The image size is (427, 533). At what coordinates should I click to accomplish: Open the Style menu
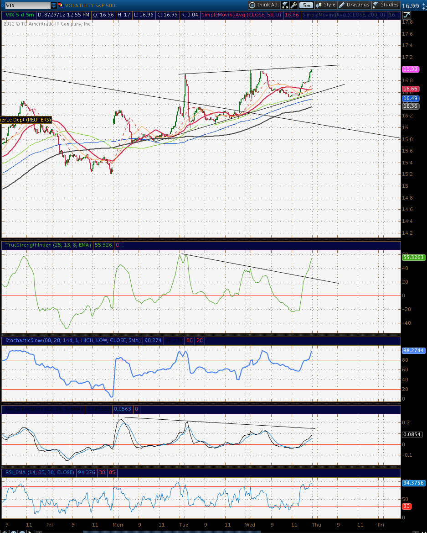tap(325, 5)
